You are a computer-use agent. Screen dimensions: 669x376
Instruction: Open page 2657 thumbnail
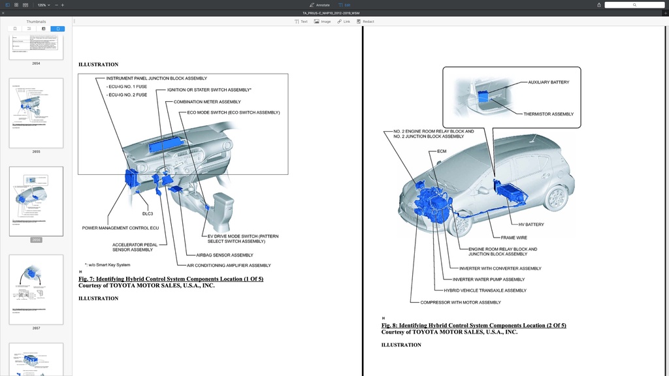coord(37,289)
